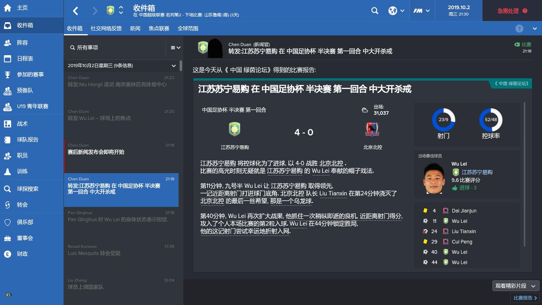Open the help question mark icon

tap(520, 28)
